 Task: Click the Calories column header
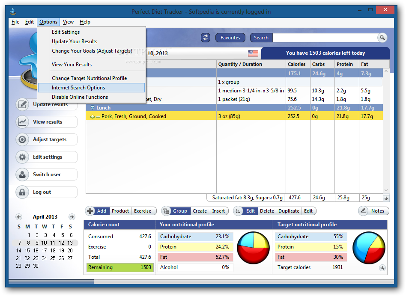pos(298,64)
